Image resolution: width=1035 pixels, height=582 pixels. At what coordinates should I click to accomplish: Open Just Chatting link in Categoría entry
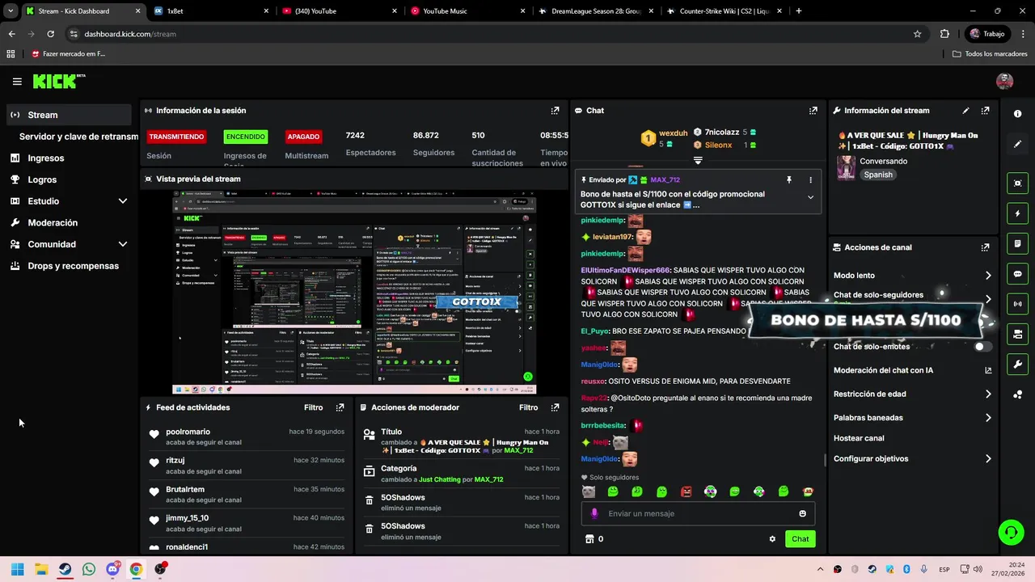(439, 479)
